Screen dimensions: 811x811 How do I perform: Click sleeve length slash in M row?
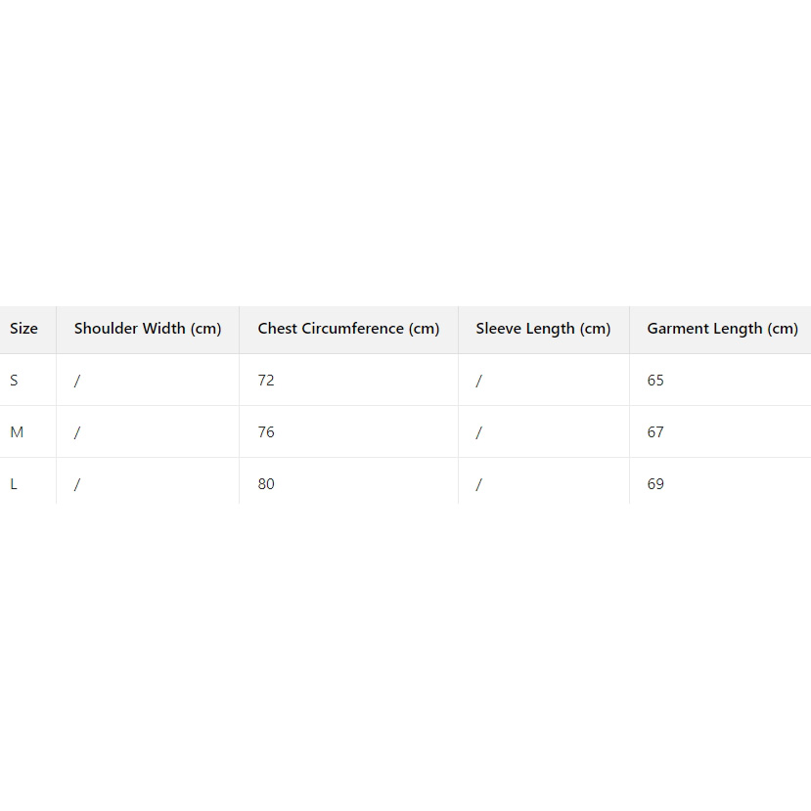(478, 432)
